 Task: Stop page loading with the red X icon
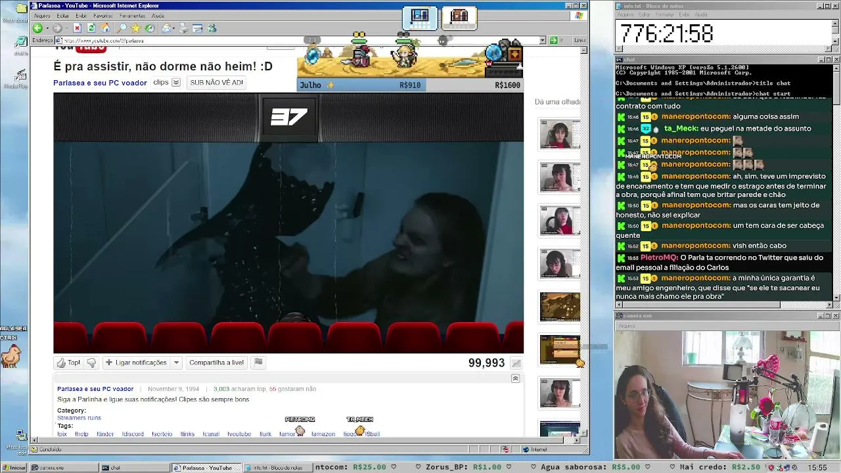coord(77,28)
